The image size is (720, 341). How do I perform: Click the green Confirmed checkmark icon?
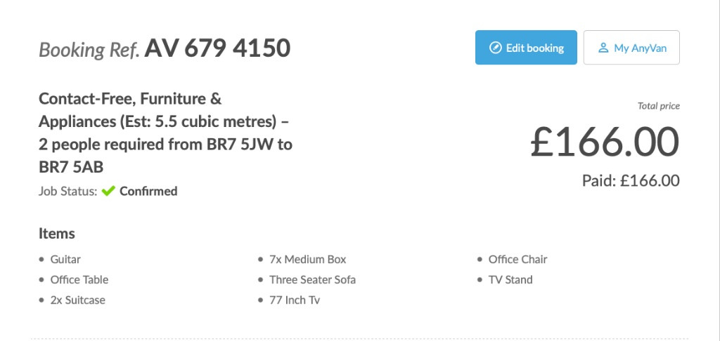pyautogui.click(x=108, y=191)
